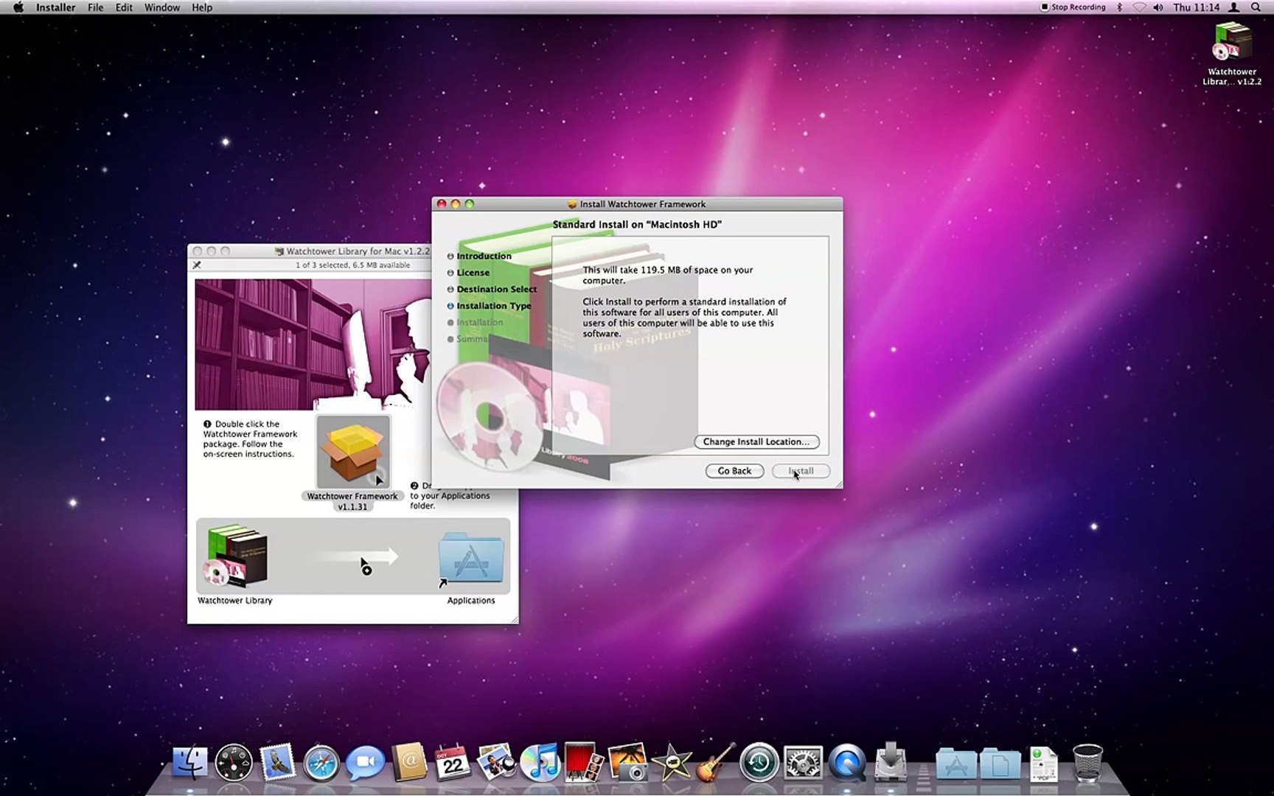
Task: Open the user account menu bar icon
Action: [1233, 7]
